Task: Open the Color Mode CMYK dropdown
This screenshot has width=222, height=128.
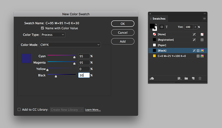Action: pos(70,45)
